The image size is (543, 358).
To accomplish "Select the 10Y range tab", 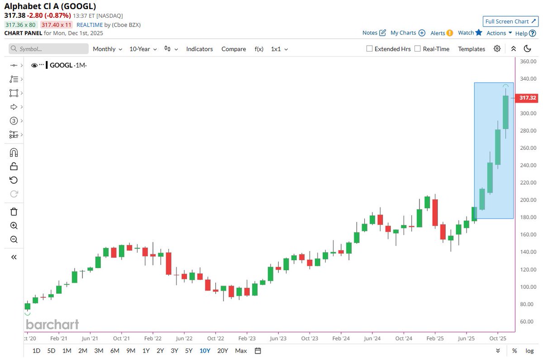I will 205,351.
